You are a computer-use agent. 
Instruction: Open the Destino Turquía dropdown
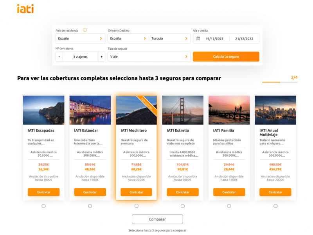(x=169, y=38)
